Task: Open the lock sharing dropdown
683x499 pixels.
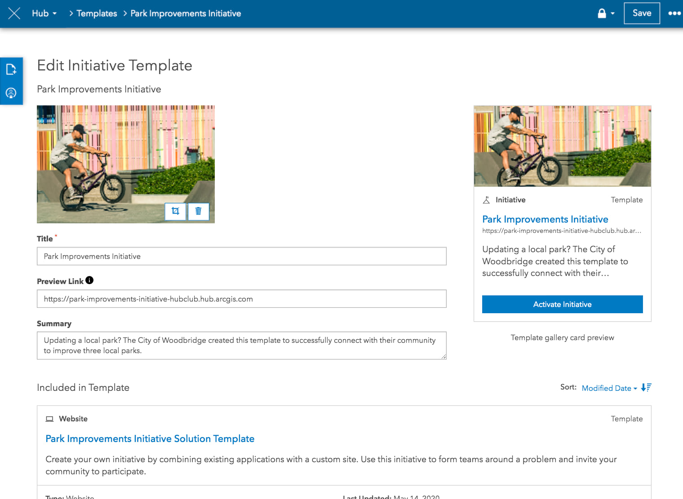Action: pos(606,13)
